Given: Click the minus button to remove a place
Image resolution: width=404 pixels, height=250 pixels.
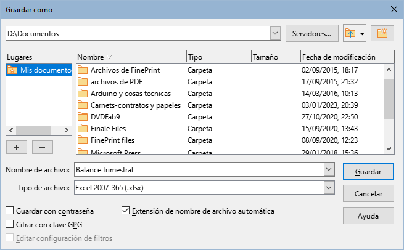Looking at the screenshot, I should (42, 147).
